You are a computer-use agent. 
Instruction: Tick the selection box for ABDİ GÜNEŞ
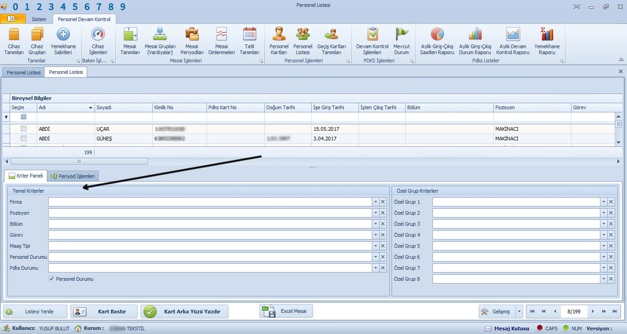coord(24,139)
